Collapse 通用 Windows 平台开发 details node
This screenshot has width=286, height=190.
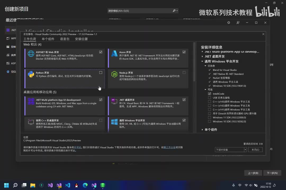pos(202,61)
